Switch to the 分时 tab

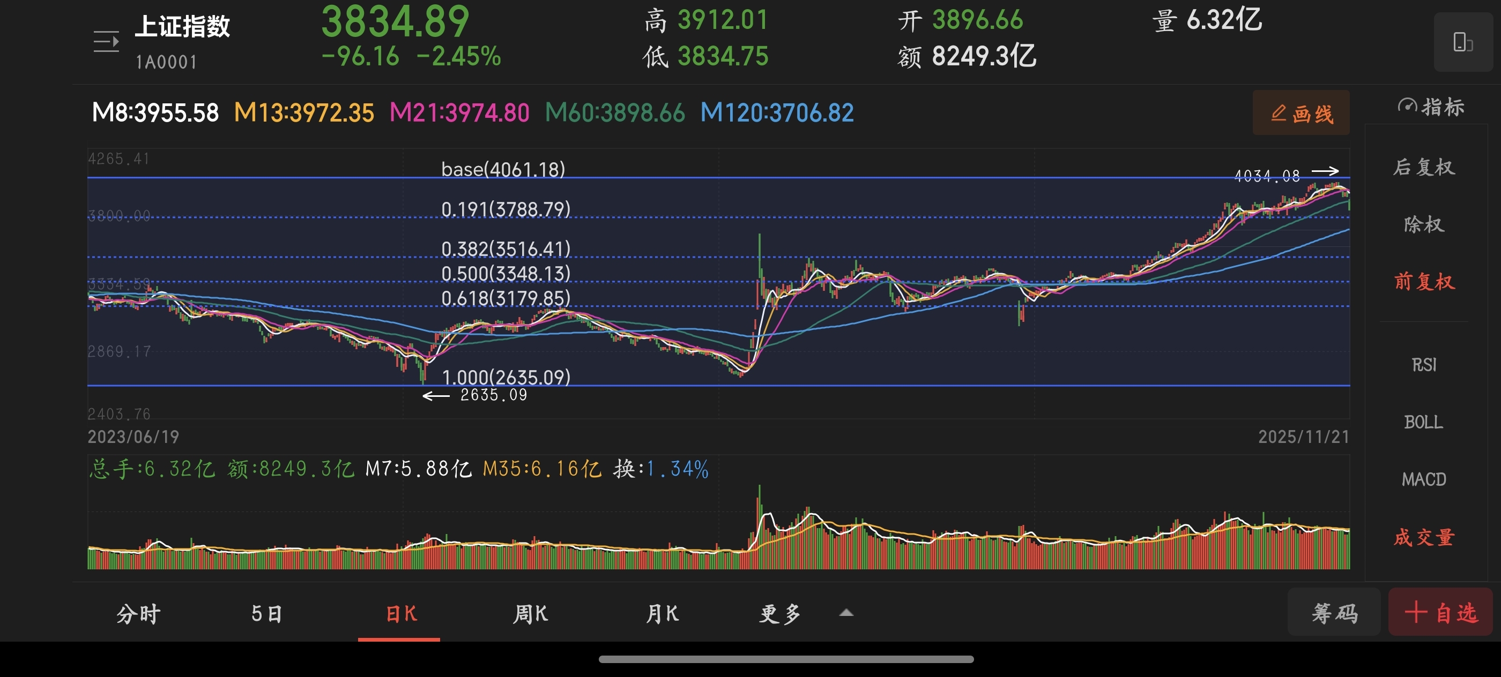point(138,614)
